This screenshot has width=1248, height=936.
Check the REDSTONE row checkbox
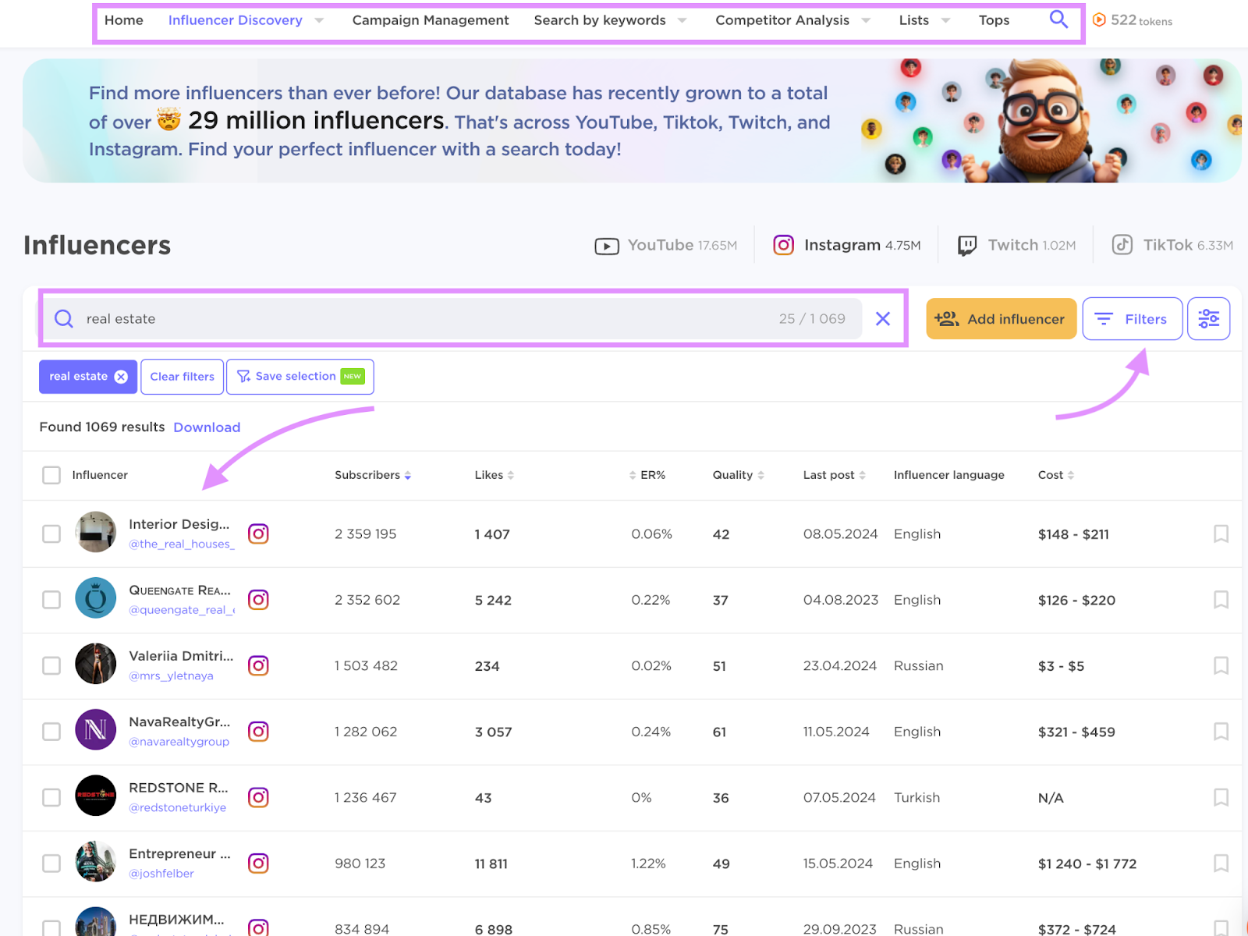click(51, 797)
